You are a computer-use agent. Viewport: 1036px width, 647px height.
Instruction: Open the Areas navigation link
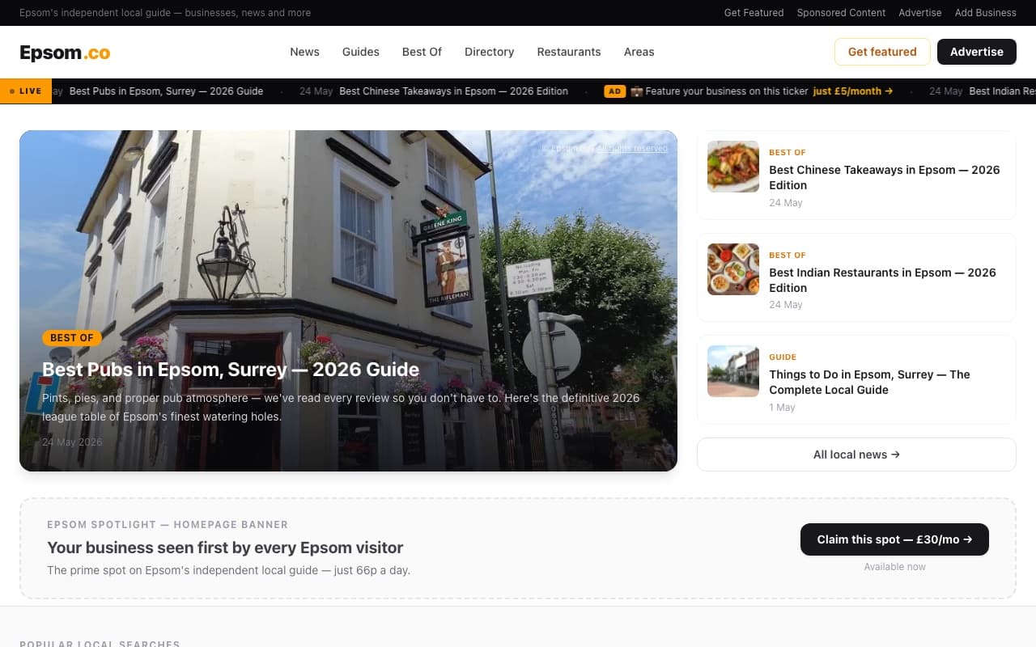[639, 52]
